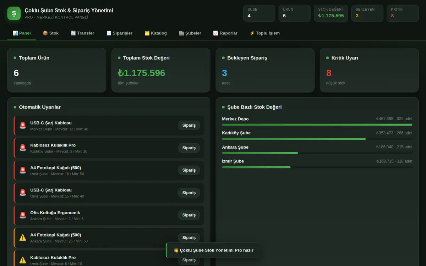Click the green Ş app logo
This screenshot has width=426, height=266.
pyautogui.click(x=14, y=13)
